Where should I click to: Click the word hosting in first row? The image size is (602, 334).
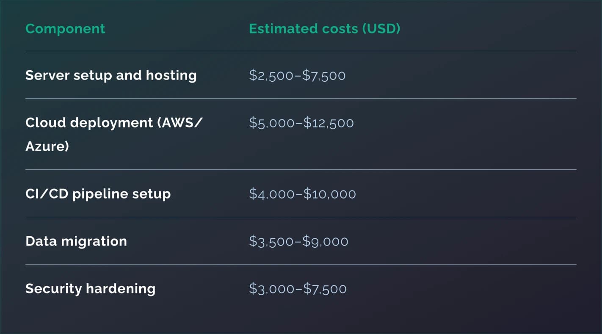tap(171, 75)
